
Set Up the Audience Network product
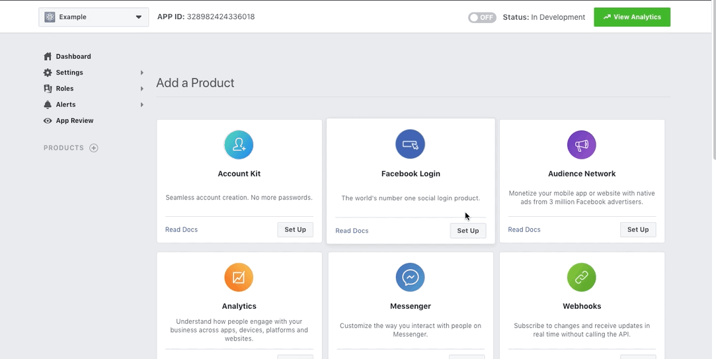pyautogui.click(x=638, y=229)
